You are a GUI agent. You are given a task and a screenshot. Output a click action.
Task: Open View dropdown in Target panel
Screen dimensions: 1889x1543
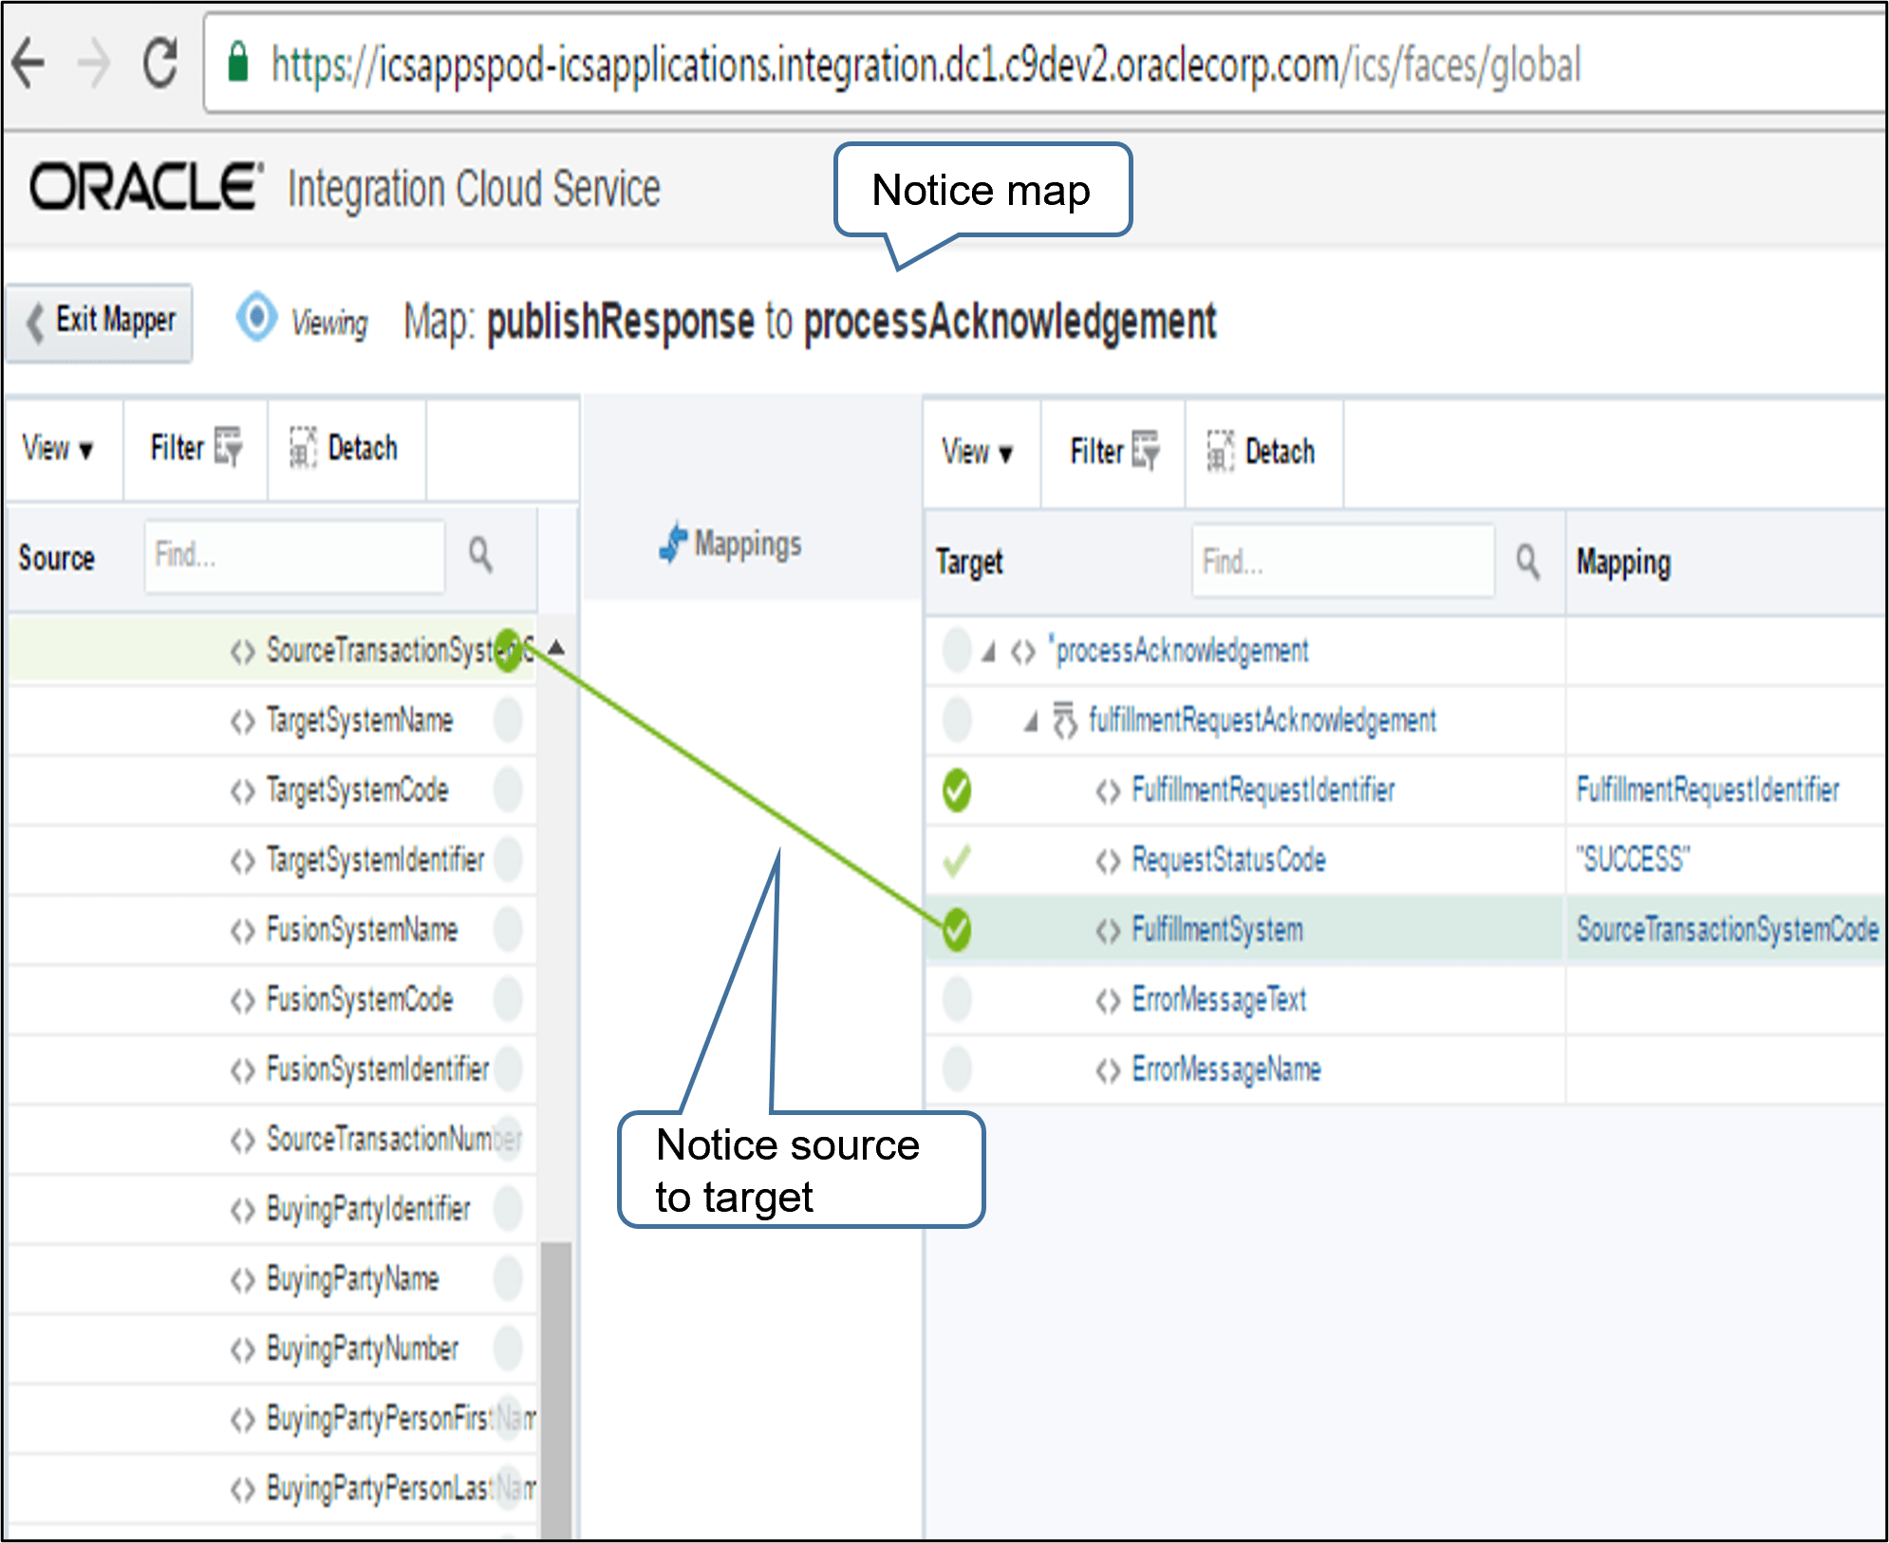click(977, 452)
